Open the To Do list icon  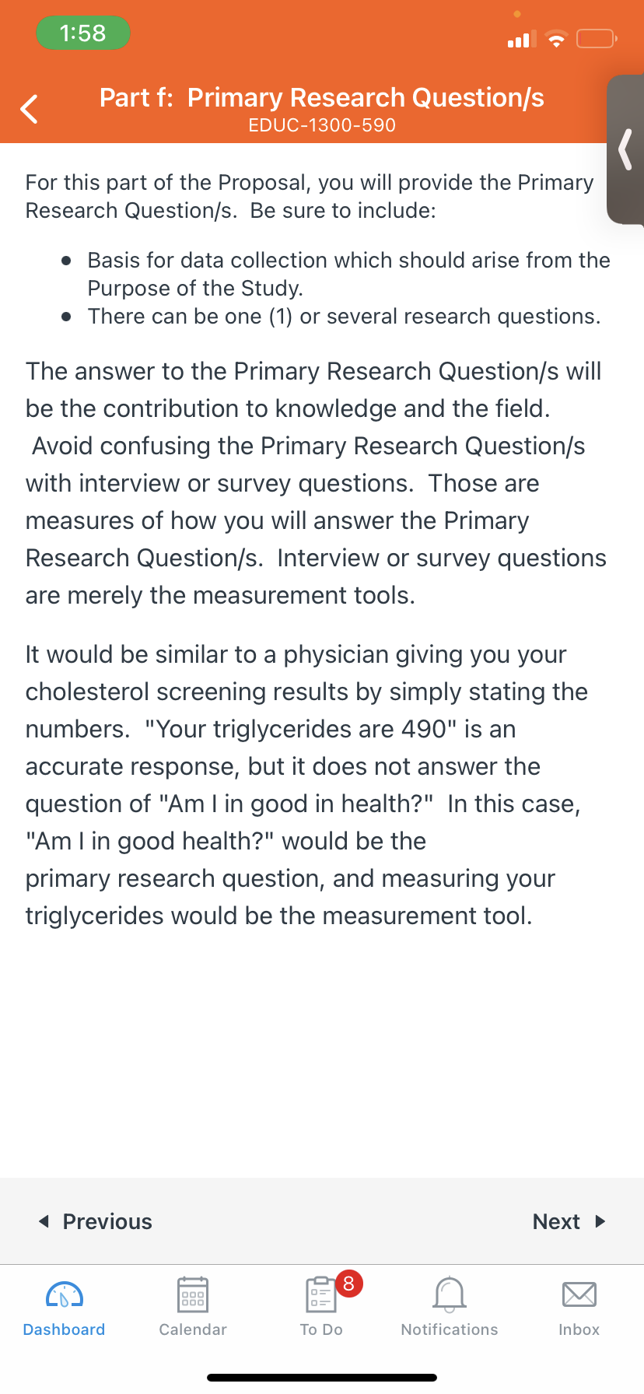[x=321, y=1294]
